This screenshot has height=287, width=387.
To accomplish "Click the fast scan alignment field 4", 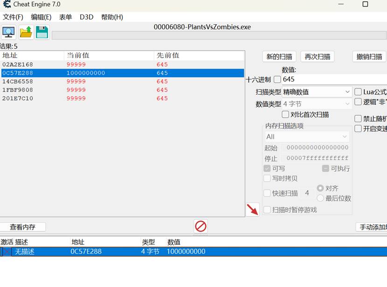I will [307, 193].
